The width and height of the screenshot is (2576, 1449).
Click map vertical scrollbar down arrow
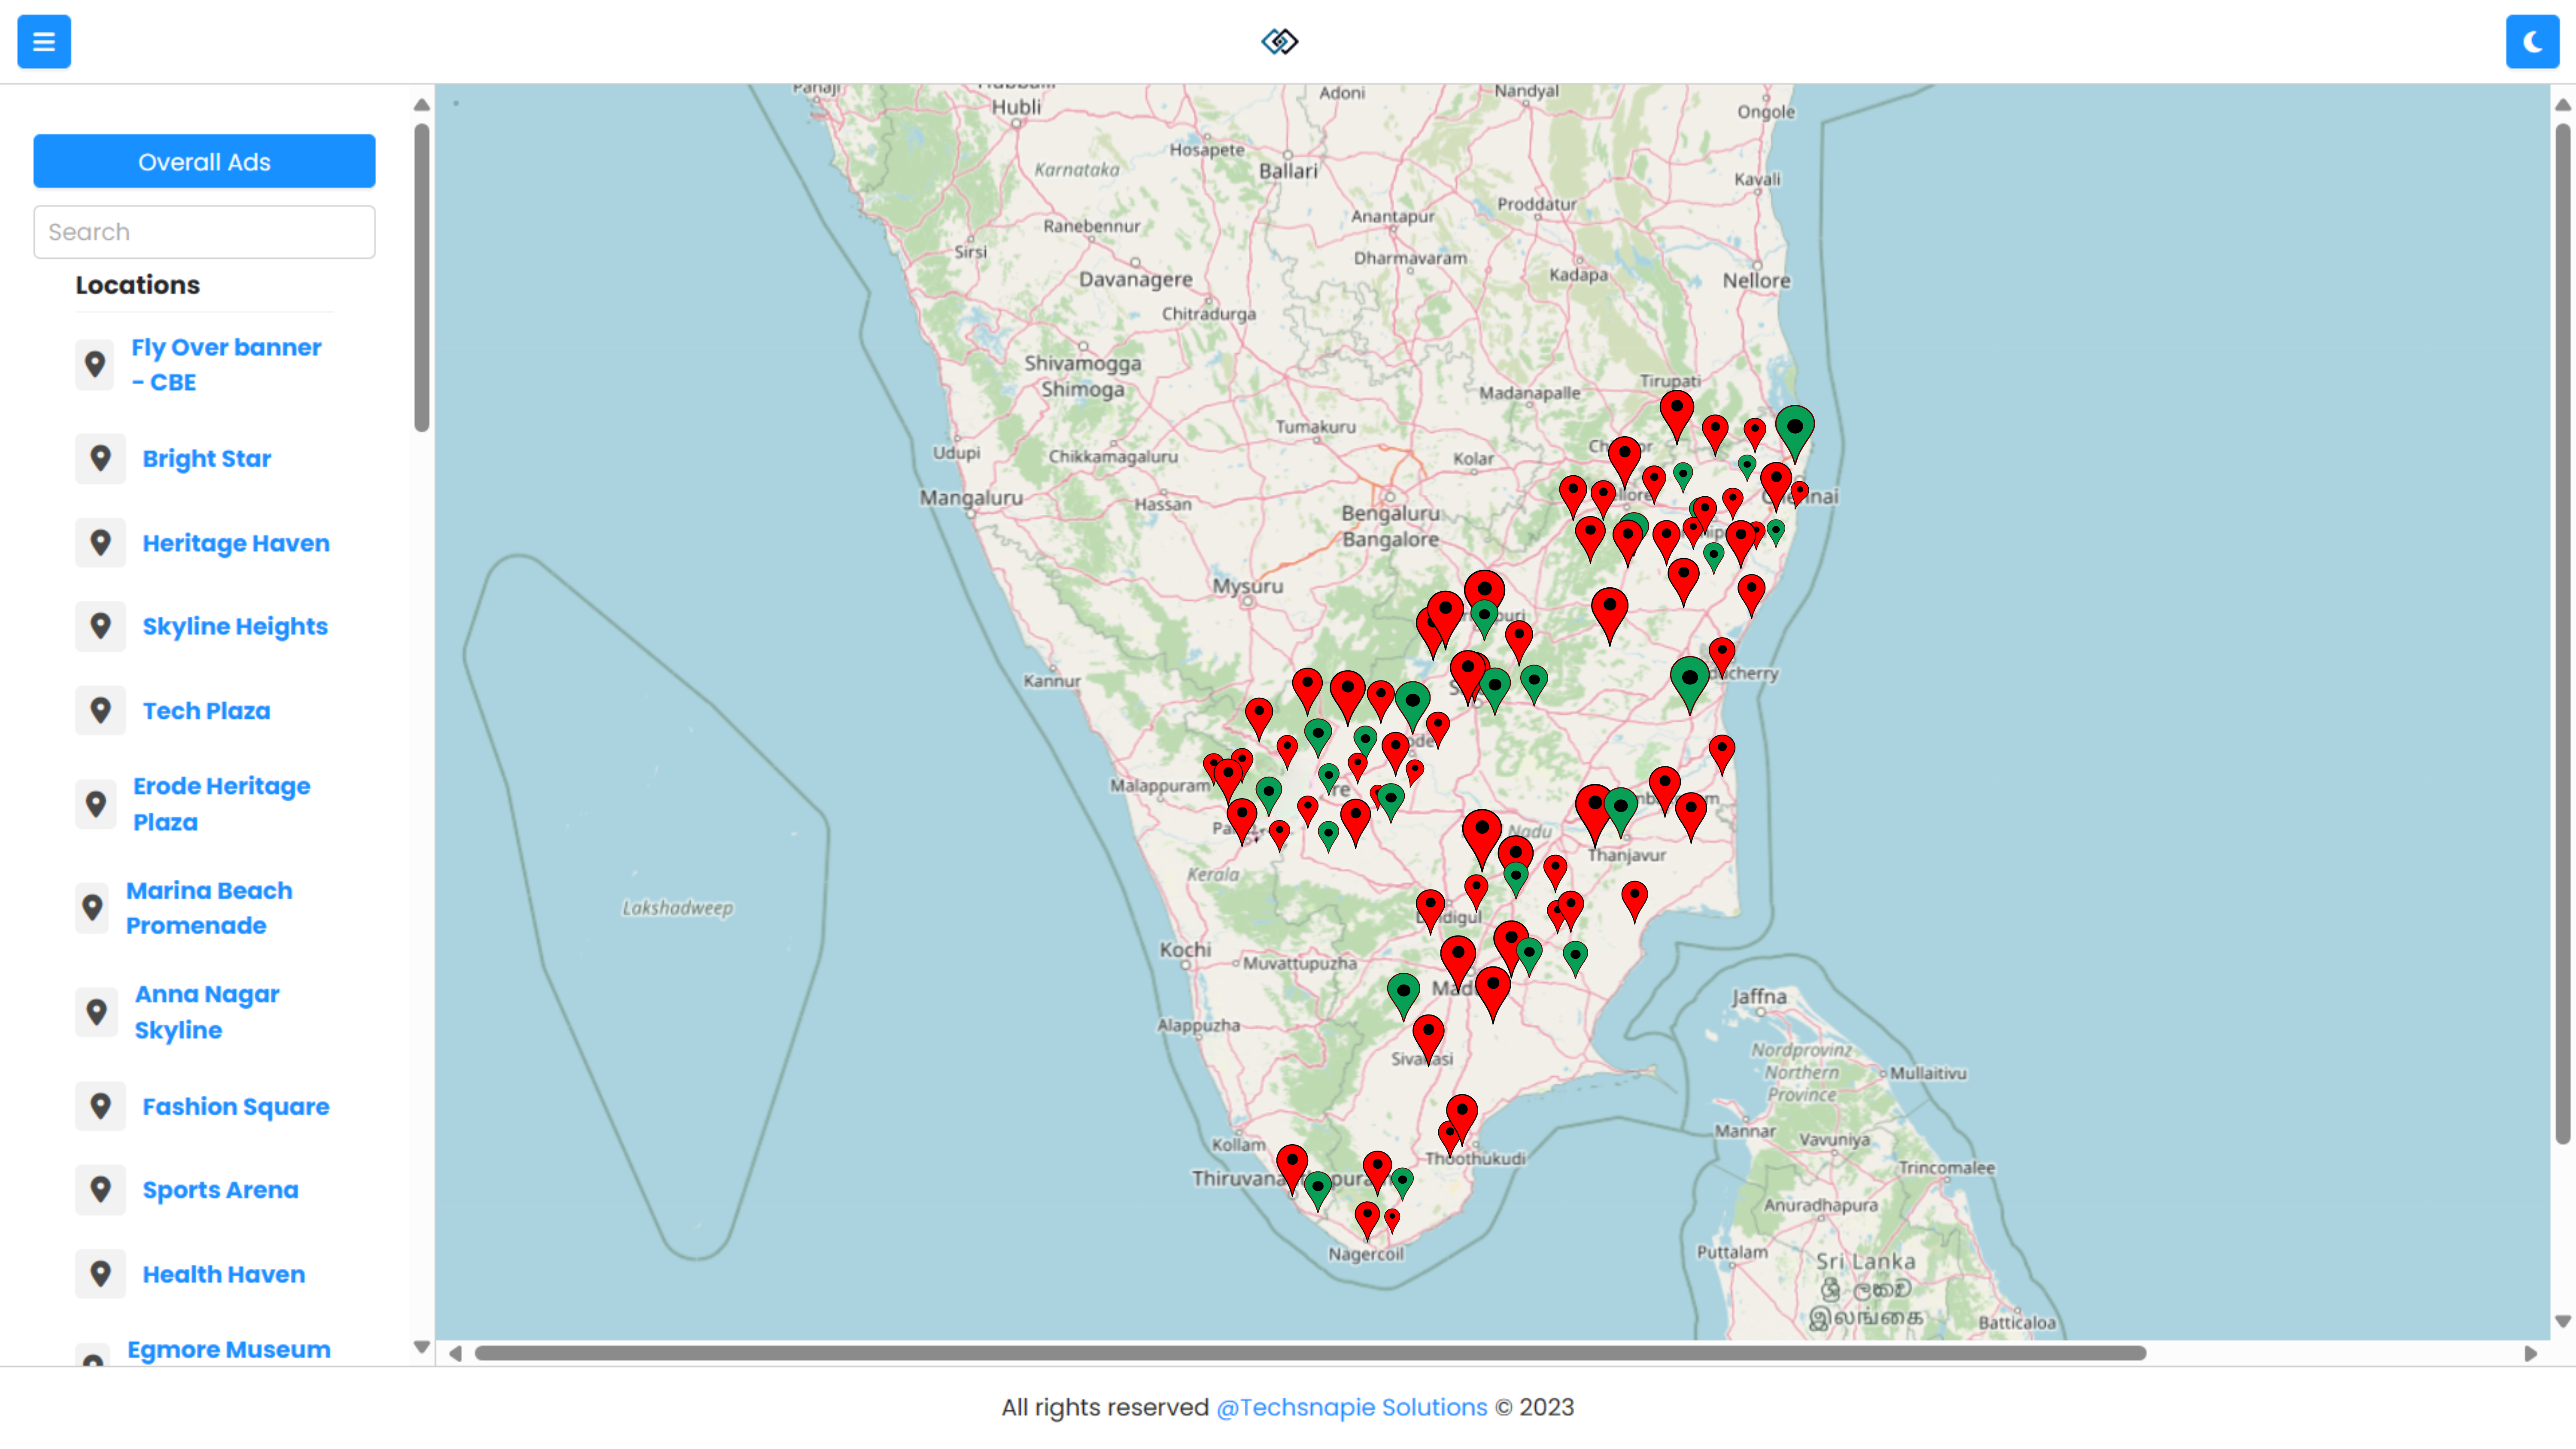click(2563, 1321)
